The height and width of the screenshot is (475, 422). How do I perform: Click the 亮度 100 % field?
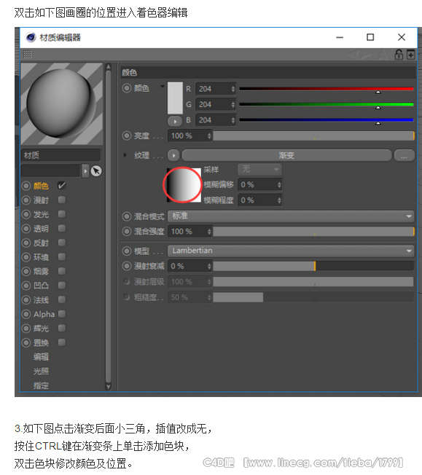pos(189,136)
